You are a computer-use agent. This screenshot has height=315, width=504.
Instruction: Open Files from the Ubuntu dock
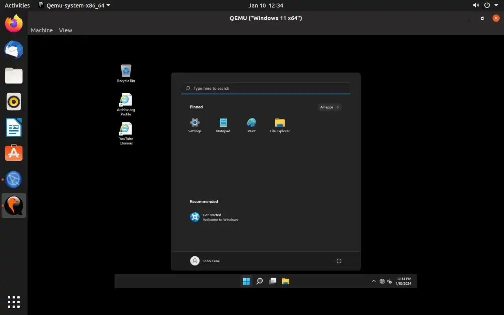14,76
